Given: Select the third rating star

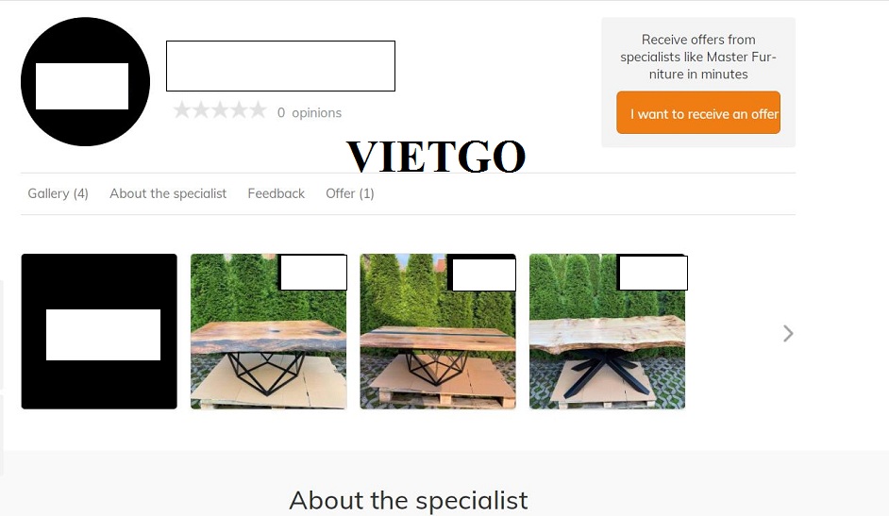Looking at the screenshot, I should (x=220, y=109).
